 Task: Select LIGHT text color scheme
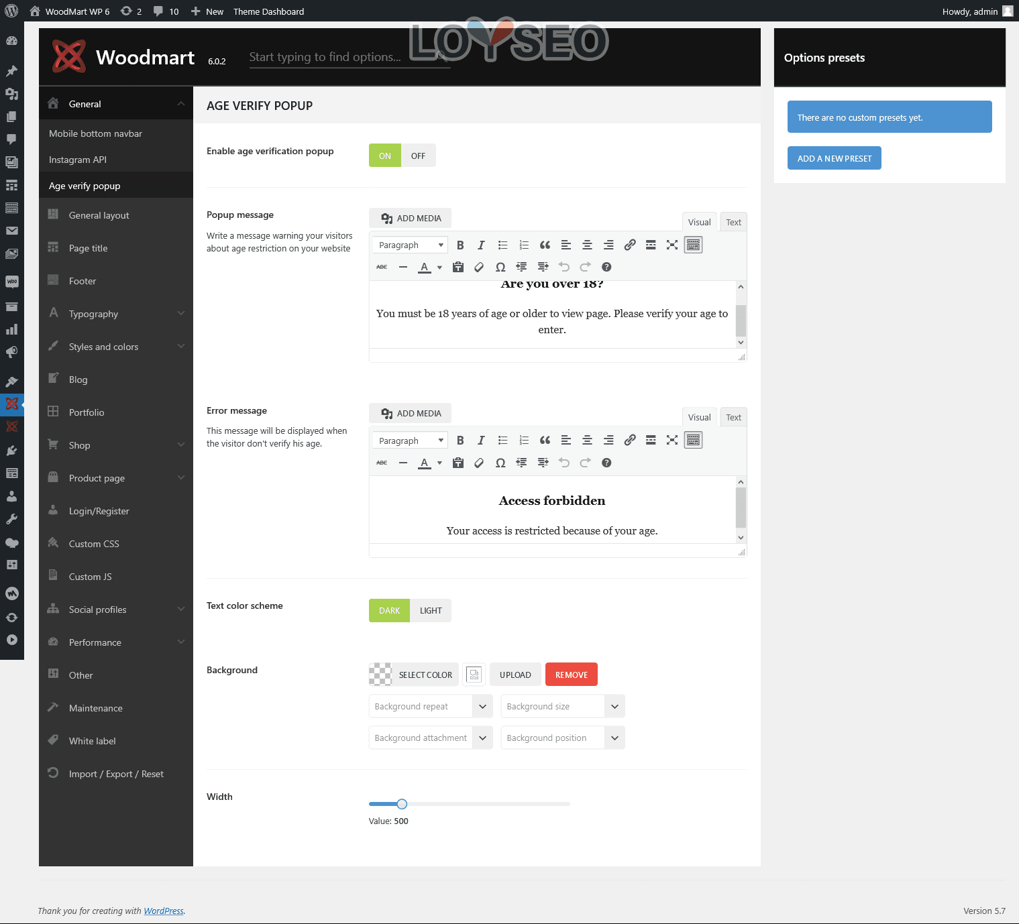[431, 610]
